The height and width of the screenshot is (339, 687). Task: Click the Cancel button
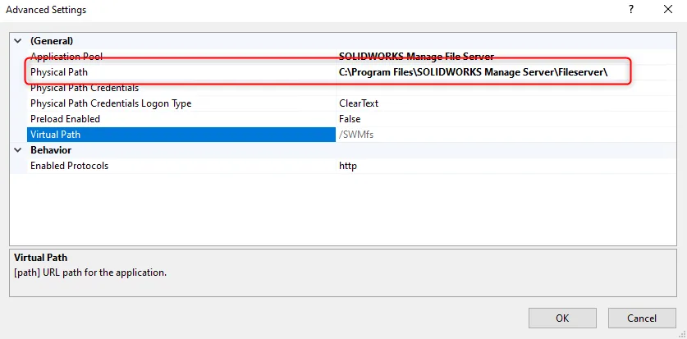(642, 318)
